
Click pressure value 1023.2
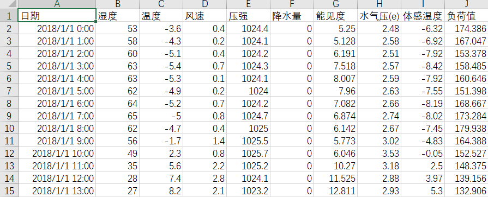pyautogui.click(x=248, y=191)
